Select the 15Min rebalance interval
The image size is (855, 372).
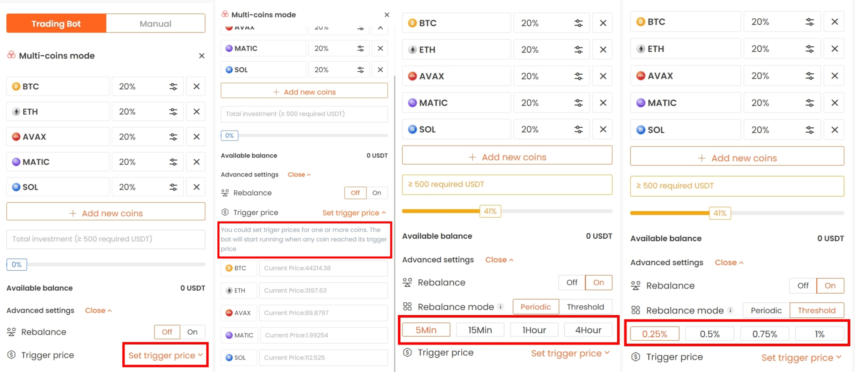pos(480,329)
